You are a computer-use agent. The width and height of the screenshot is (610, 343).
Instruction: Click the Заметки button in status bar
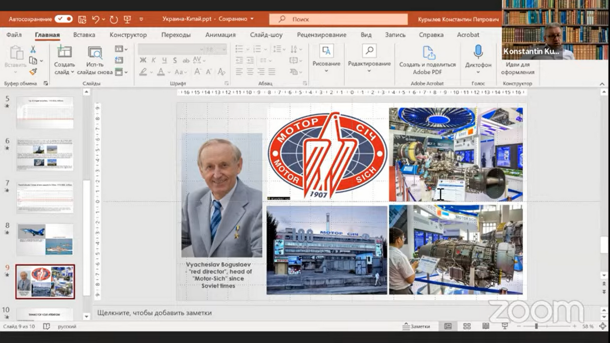pos(416,326)
